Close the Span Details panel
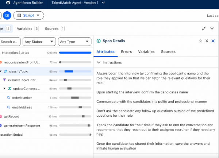 point(213,41)
